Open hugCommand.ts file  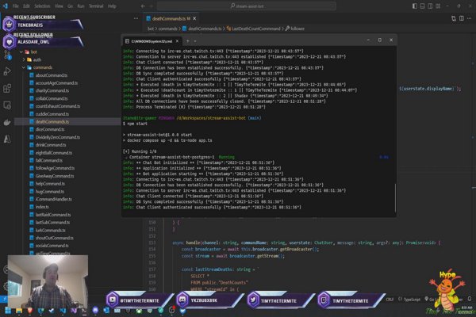tap(50, 192)
